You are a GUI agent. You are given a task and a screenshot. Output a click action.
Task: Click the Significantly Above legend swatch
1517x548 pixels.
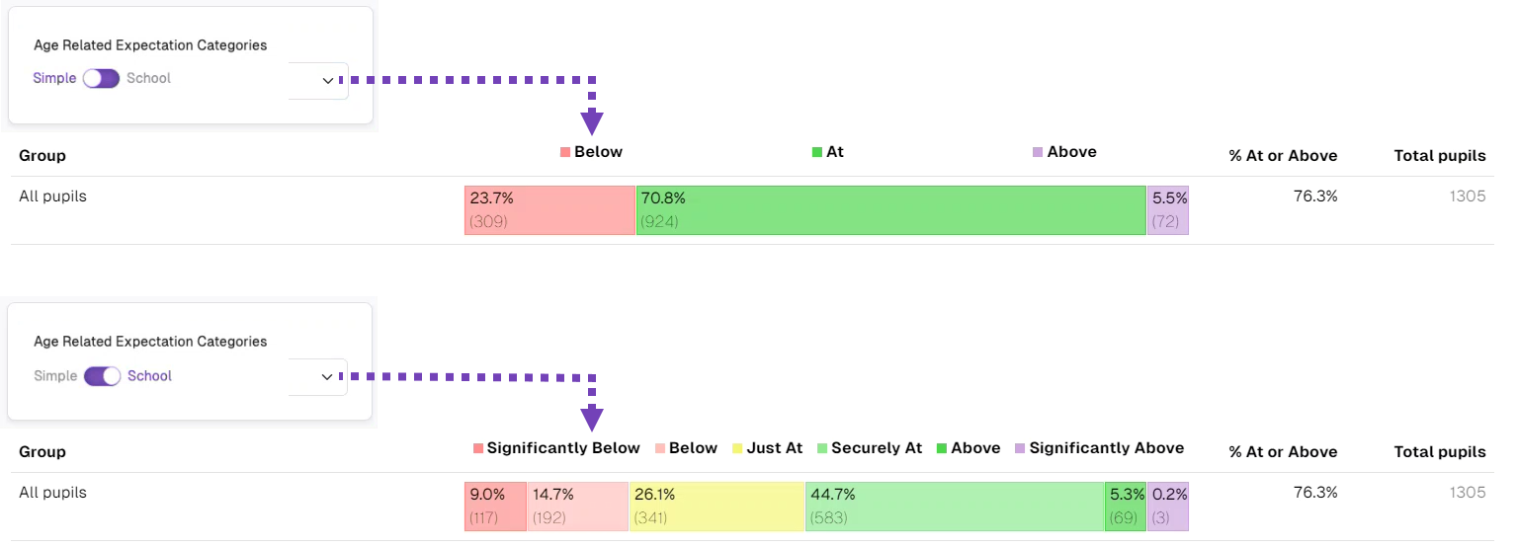coord(1020,449)
